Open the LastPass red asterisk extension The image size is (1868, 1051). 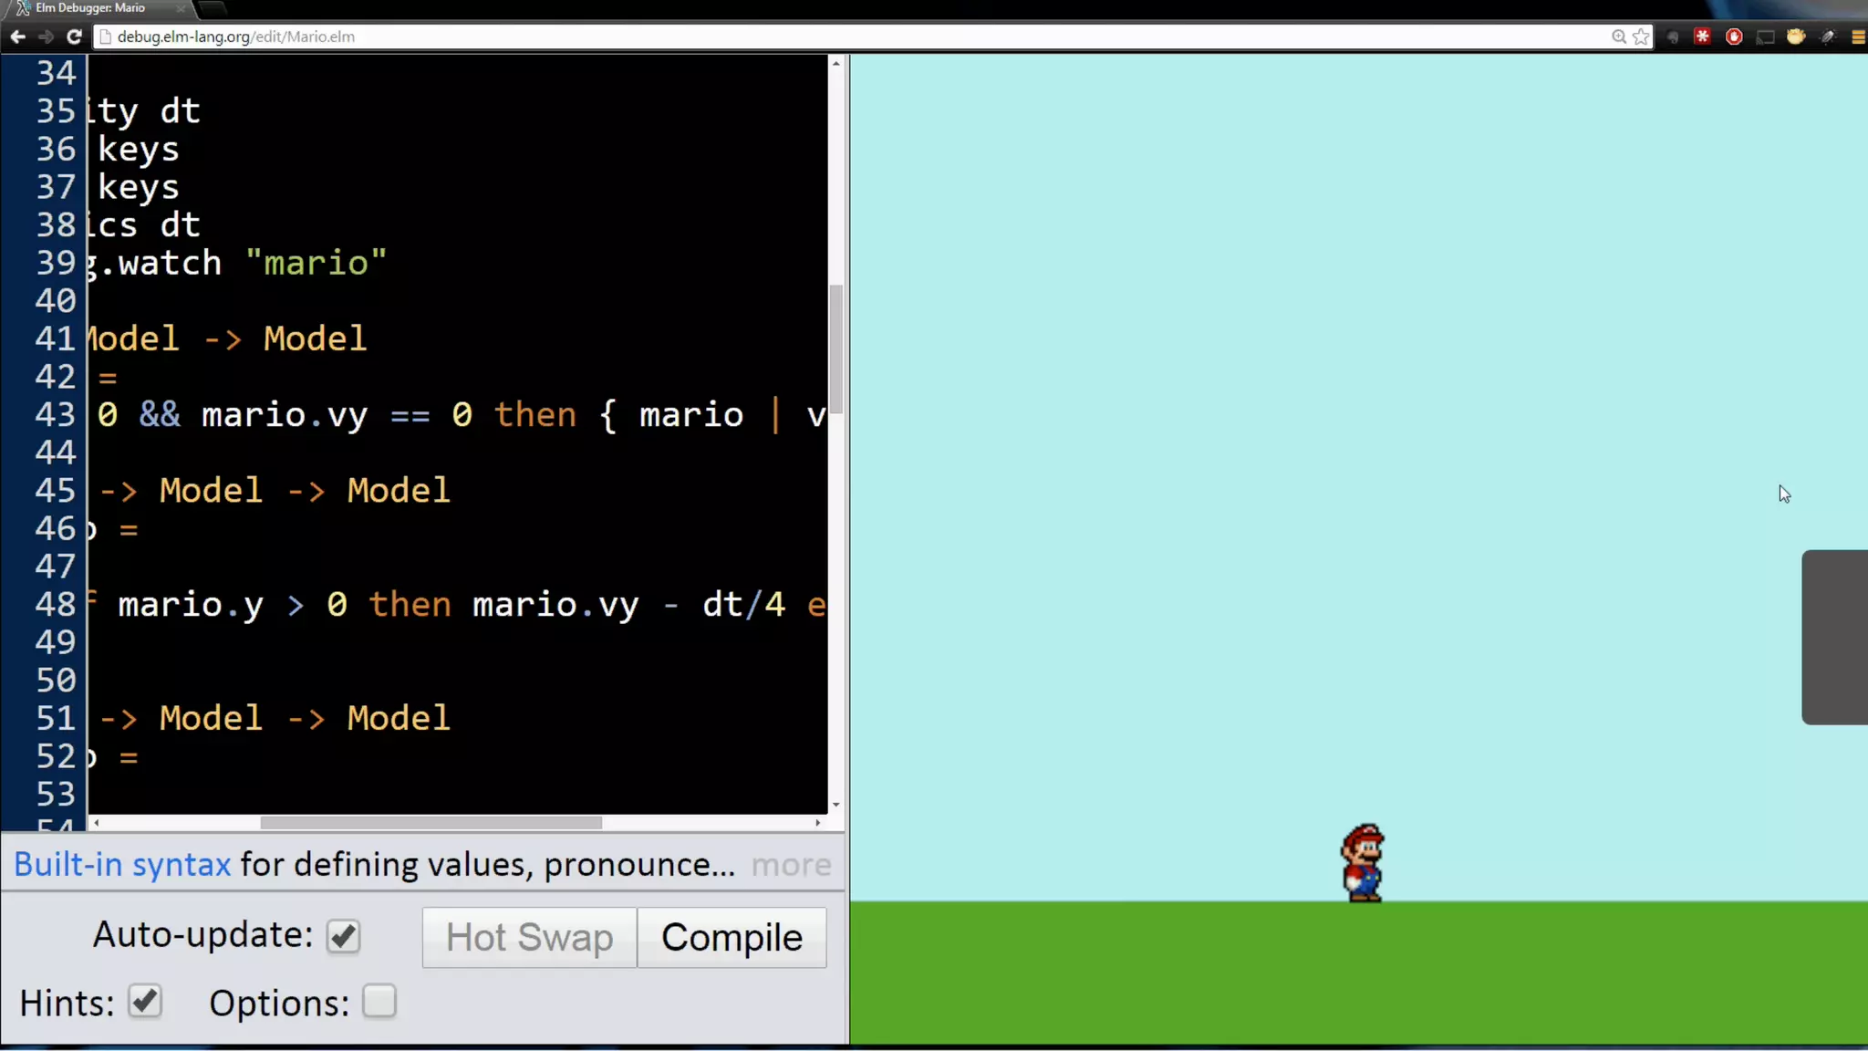pos(1703,36)
